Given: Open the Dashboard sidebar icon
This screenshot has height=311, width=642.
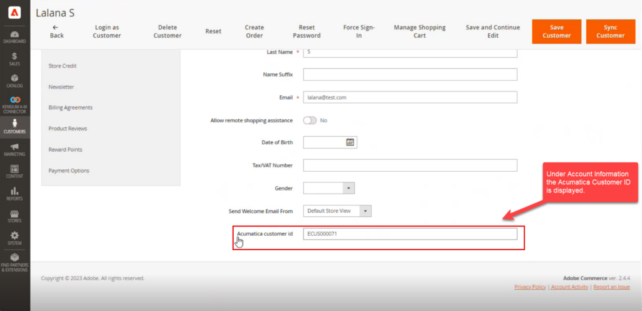Looking at the screenshot, I should [x=15, y=37].
